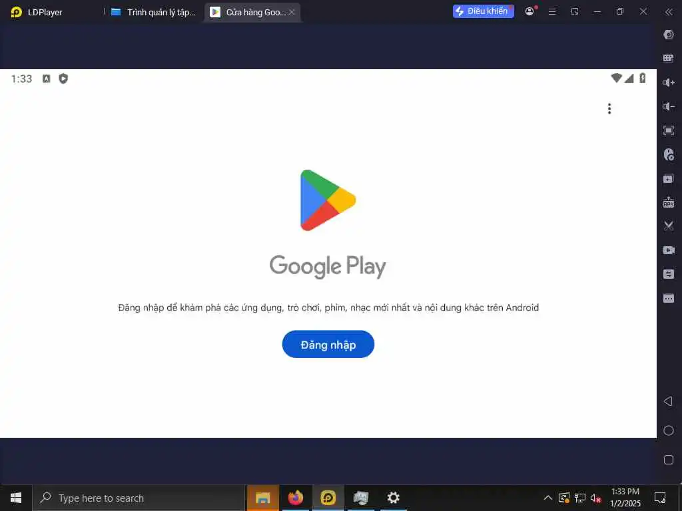Image resolution: width=682 pixels, height=511 pixels.
Task: Click the Điều khiển button
Action: 484,11
